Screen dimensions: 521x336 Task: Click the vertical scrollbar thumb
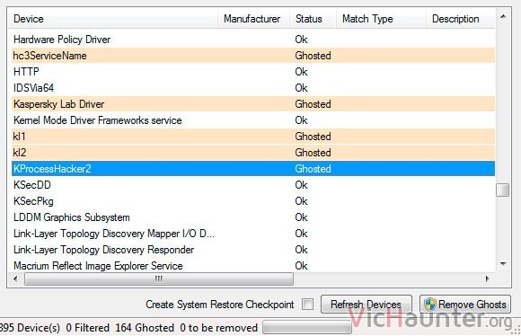503,190
